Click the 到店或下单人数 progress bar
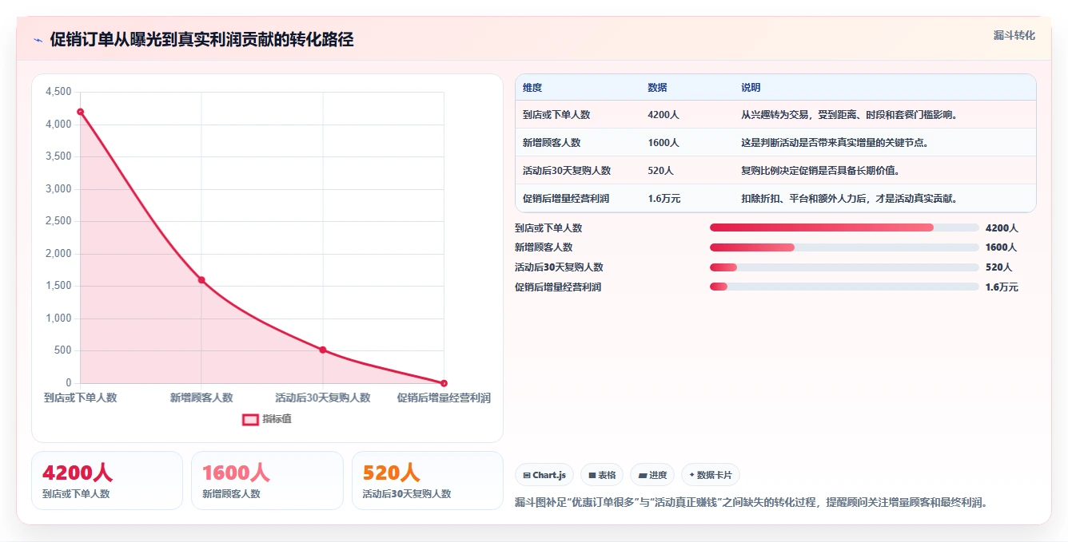This screenshot has width=1068, height=542. pos(844,227)
